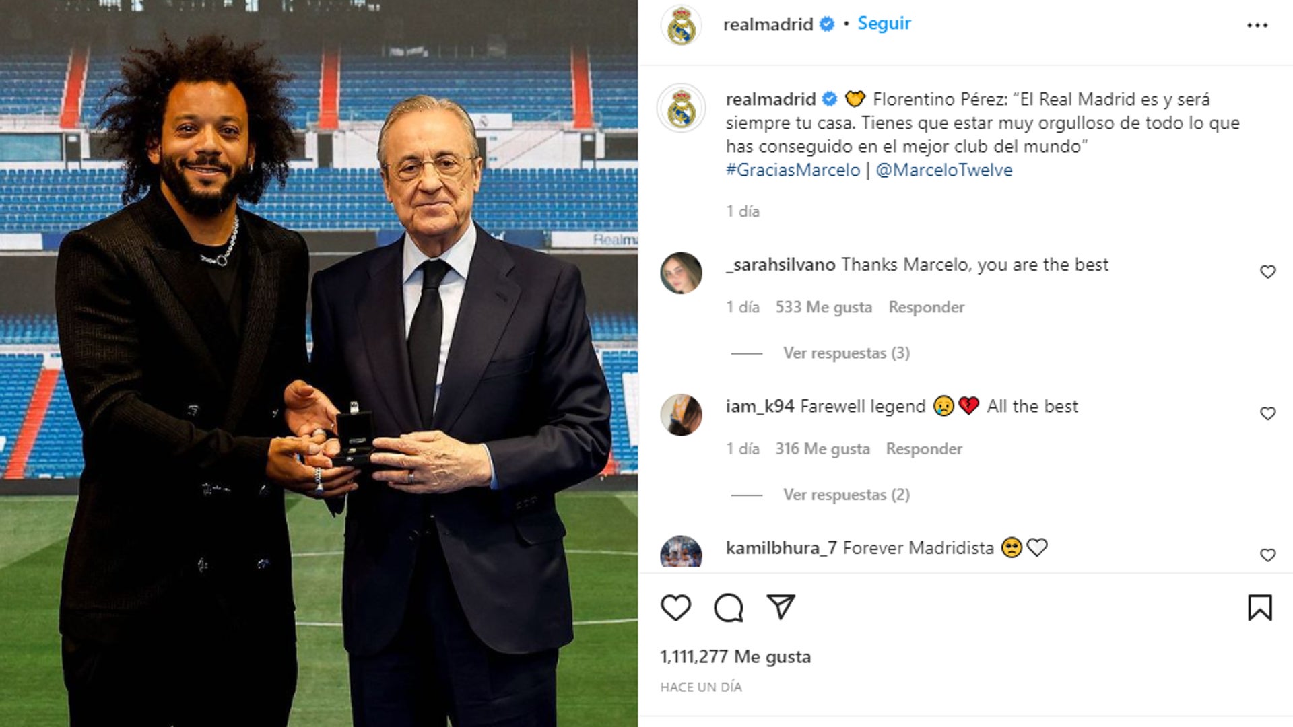Share post via paper plane icon
The width and height of the screenshot is (1293, 727).
(781, 607)
